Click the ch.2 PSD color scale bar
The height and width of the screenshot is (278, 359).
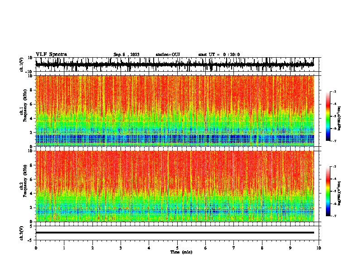(x=328, y=191)
